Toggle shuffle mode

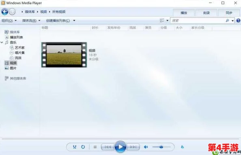tap(75, 147)
